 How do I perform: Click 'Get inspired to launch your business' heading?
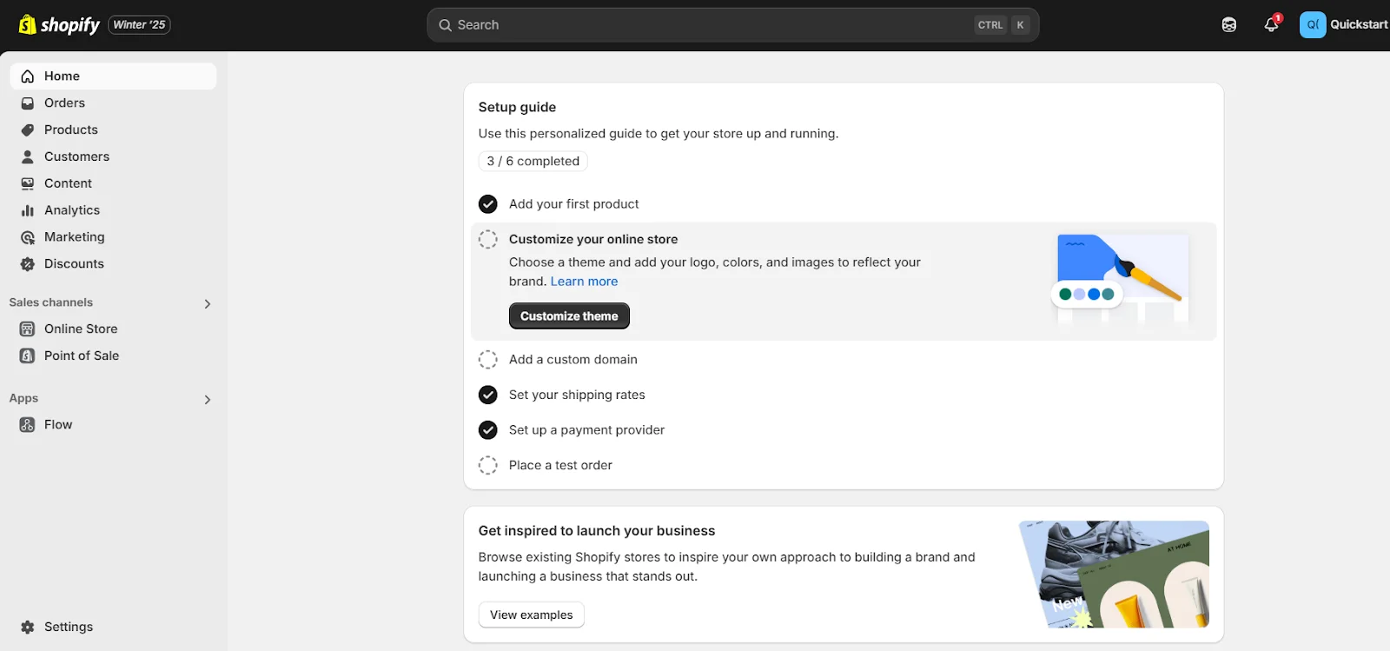(597, 531)
